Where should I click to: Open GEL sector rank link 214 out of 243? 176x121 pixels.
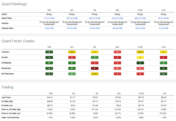coord(117,18)
